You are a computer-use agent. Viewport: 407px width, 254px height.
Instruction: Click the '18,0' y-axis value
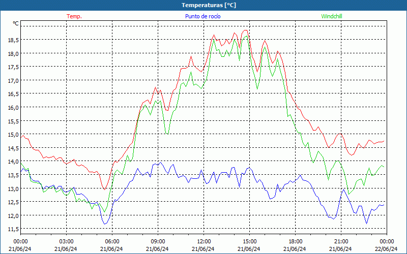pyautogui.click(x=13, y=54)
